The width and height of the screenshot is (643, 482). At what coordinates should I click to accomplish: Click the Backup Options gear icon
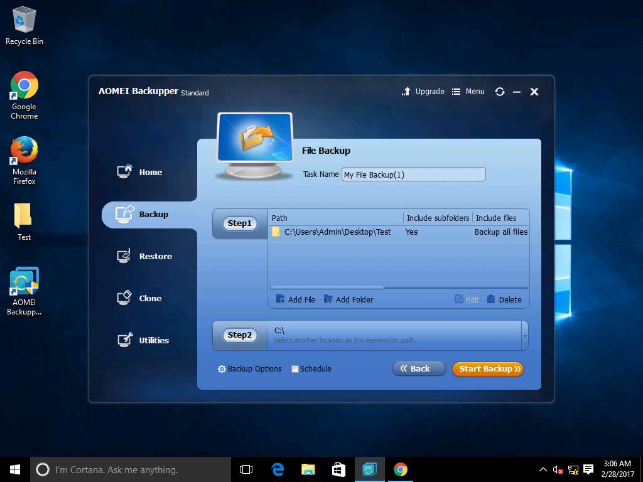pos(222,369)
